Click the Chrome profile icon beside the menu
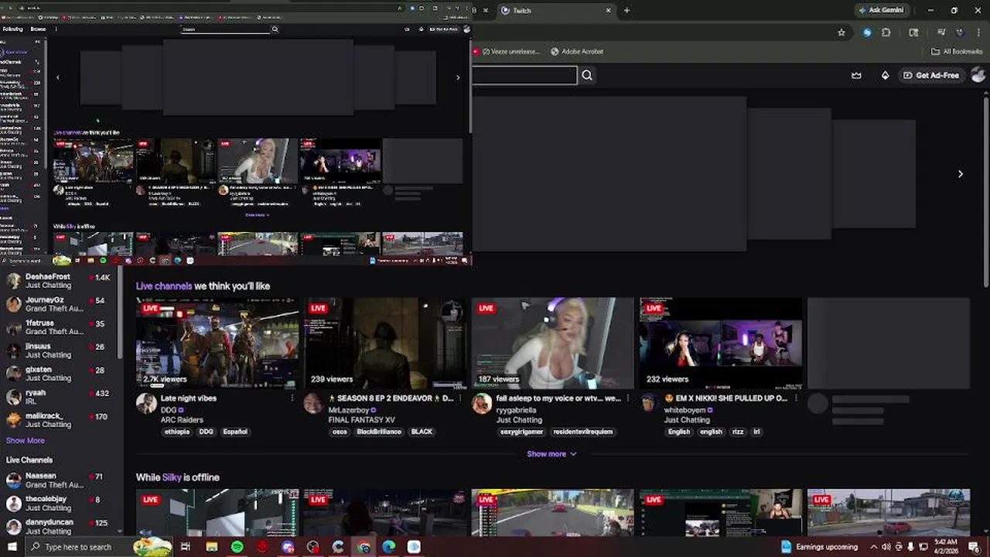990x557 pixels. point(960,32)
